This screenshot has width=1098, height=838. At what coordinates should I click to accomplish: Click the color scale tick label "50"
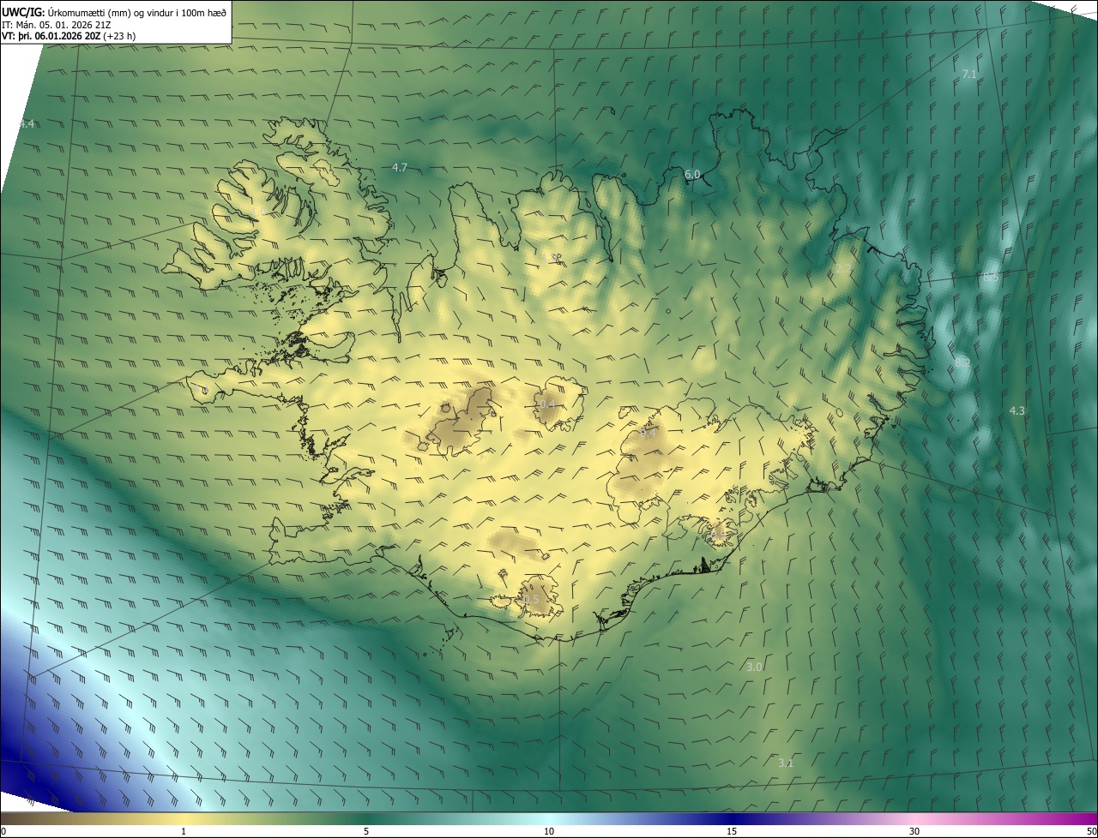pos(1091,831)
